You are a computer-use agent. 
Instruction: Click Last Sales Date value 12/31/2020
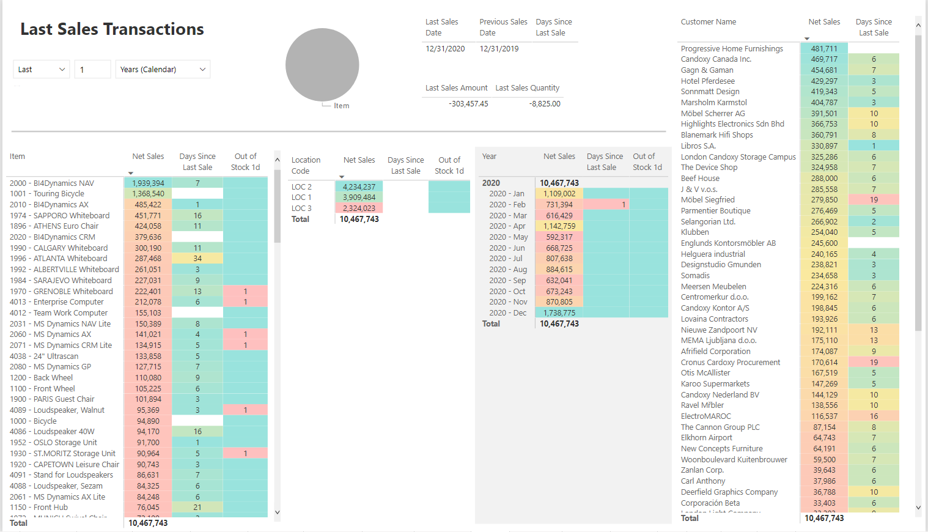click(x=445, y=49)
